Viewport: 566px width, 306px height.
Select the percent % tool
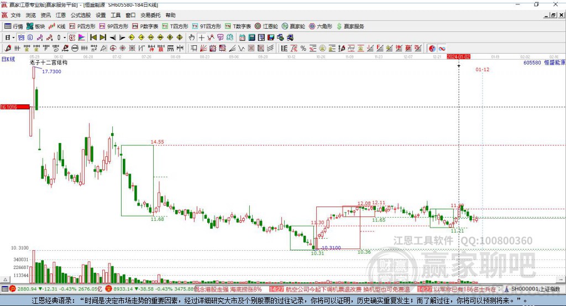tap(303, 49)
